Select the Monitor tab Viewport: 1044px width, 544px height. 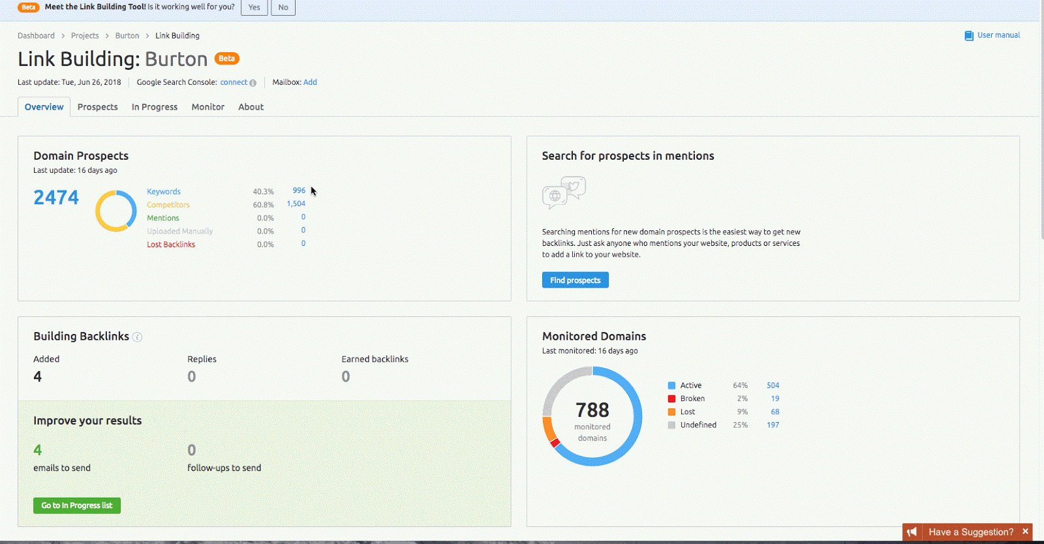(207, 107)
